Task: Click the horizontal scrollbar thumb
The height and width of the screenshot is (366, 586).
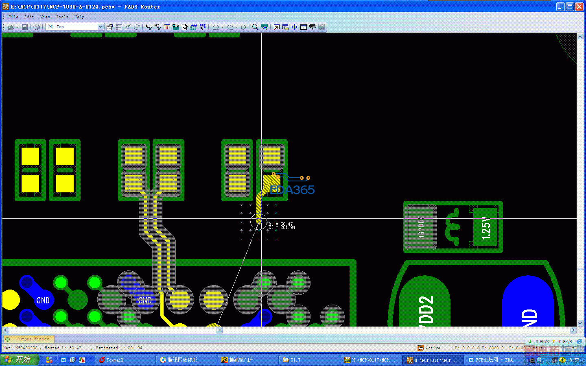Action: (219, 330)
